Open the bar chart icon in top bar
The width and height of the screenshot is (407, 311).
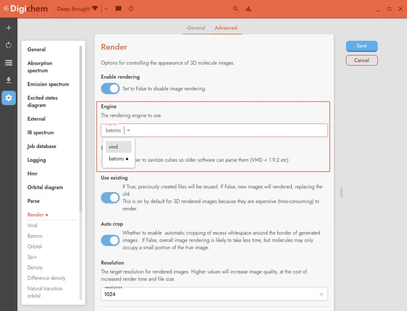point(248,9)
